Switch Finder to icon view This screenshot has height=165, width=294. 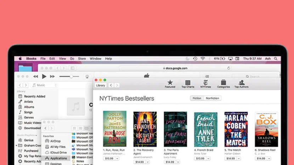[x=74, y=128]
